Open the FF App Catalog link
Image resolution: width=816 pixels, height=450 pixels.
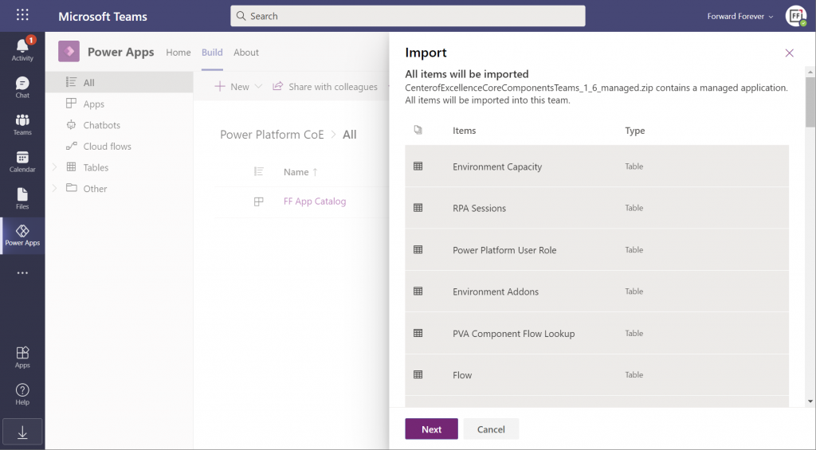tap(314, 202)
